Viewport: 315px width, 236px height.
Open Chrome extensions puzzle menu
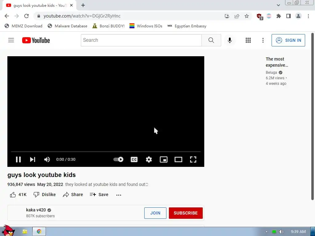[x=279, y=16]
